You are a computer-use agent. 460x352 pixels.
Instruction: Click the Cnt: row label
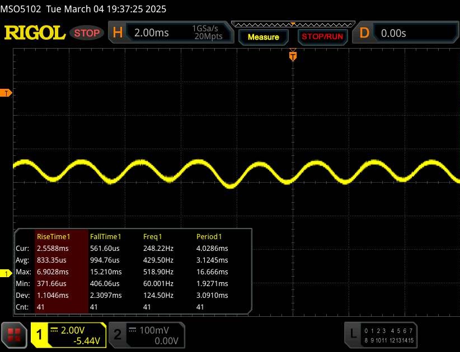click(22, 307)
